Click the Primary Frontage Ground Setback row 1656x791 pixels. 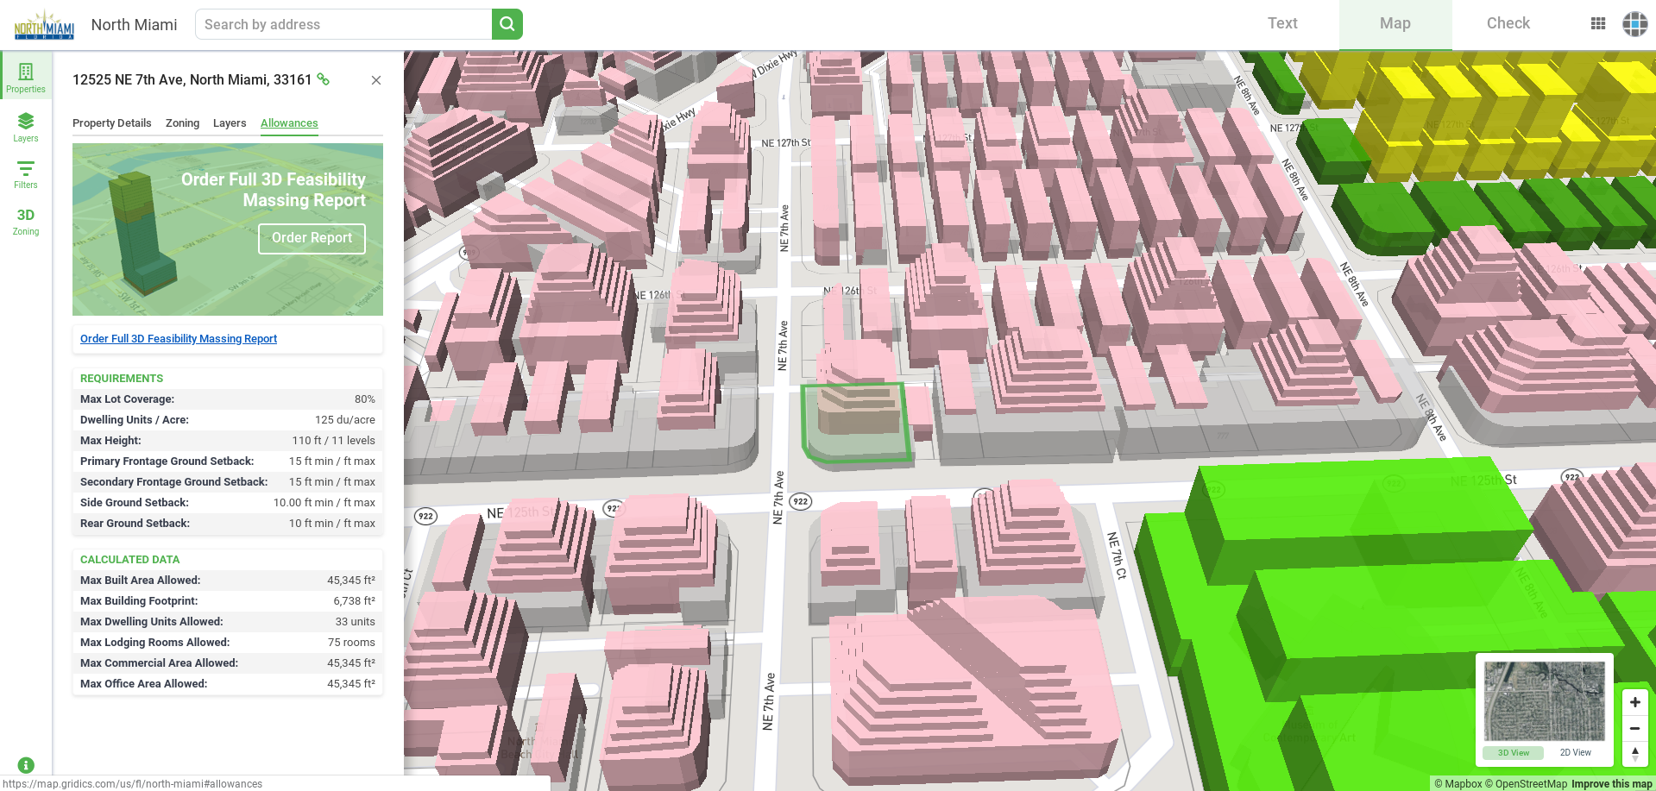click(x=228, y=461)
